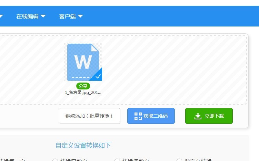Click file name 1_备忘录.jpg_201...
The height and width of the screenshot is (161, 259).
(x=83, y=93)
